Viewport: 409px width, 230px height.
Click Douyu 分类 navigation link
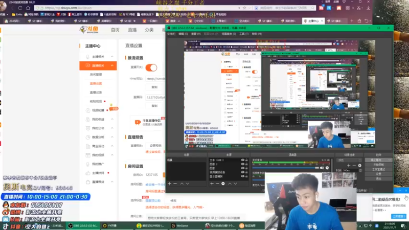point(149,30)
